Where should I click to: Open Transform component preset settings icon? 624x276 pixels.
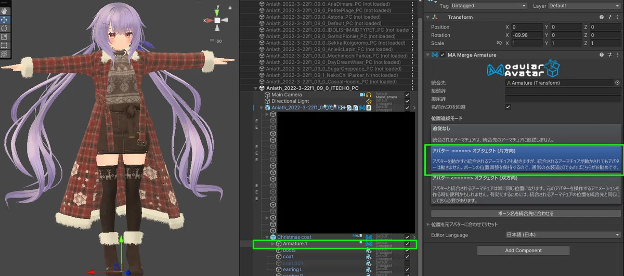[609, 17]
